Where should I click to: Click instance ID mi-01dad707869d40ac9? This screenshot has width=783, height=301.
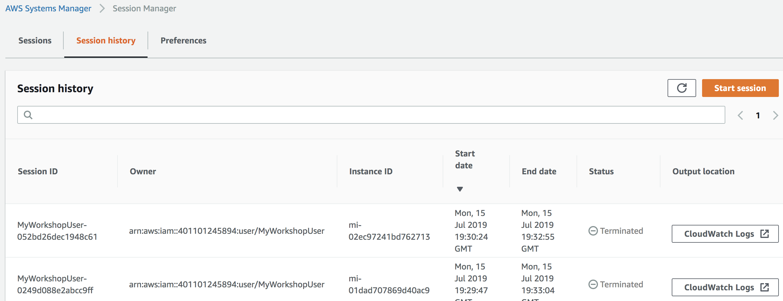click(389, 285)
